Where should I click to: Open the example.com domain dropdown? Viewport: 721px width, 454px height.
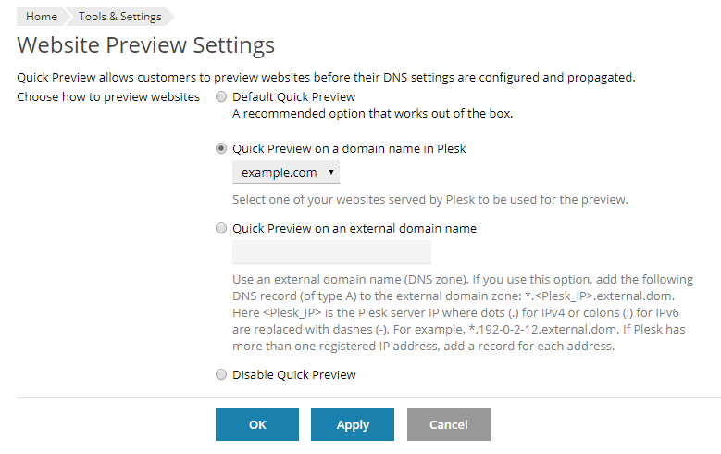279,173
